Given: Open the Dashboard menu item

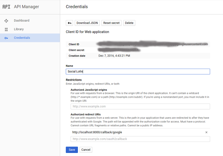Looking at the screenshot, I should 21,21.
